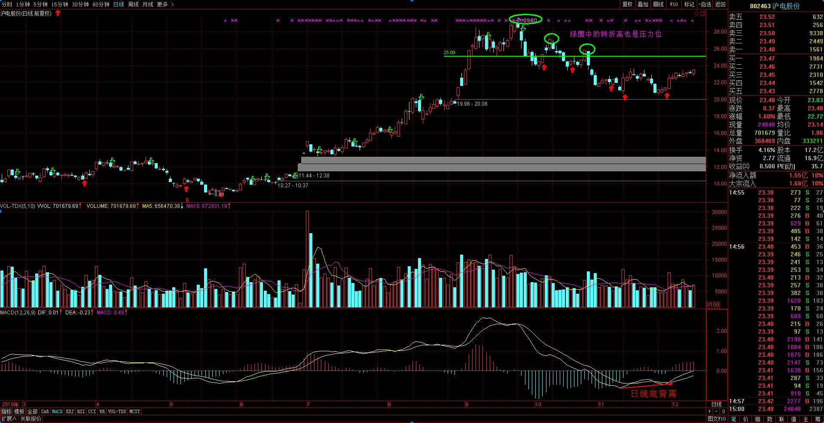This screenshot has width=824, height=423.
Task: Click the split-window icon beside the diamond
Action: (703, 13)
